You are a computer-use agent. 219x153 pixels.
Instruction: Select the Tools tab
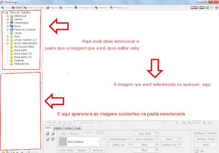point(77,128)
